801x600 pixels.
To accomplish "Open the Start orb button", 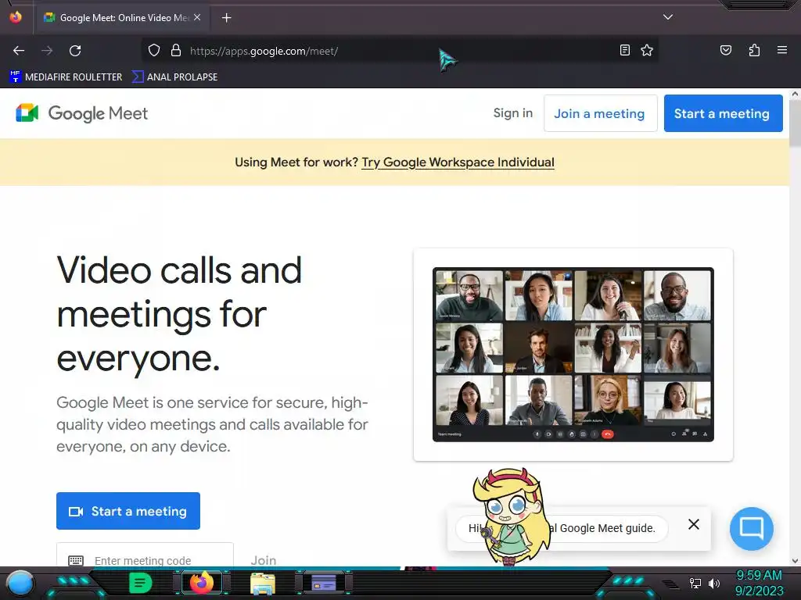I will [x=20, y=583].
